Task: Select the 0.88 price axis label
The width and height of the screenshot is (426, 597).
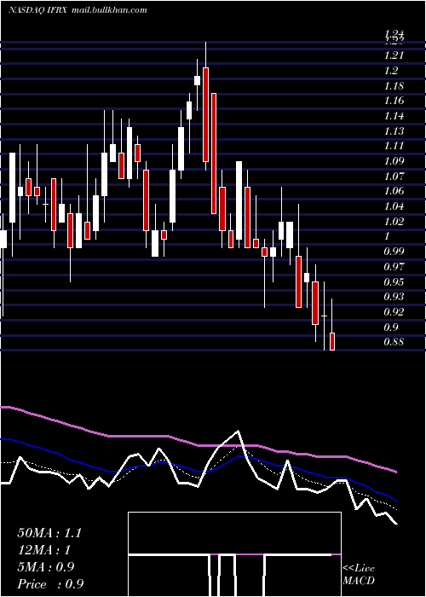Action: point(394,342)
